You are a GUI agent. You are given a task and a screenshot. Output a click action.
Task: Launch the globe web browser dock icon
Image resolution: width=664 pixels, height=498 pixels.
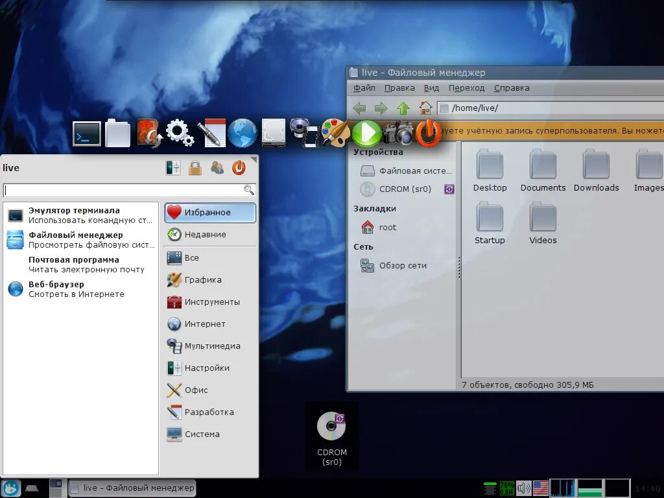coord(243,134)
